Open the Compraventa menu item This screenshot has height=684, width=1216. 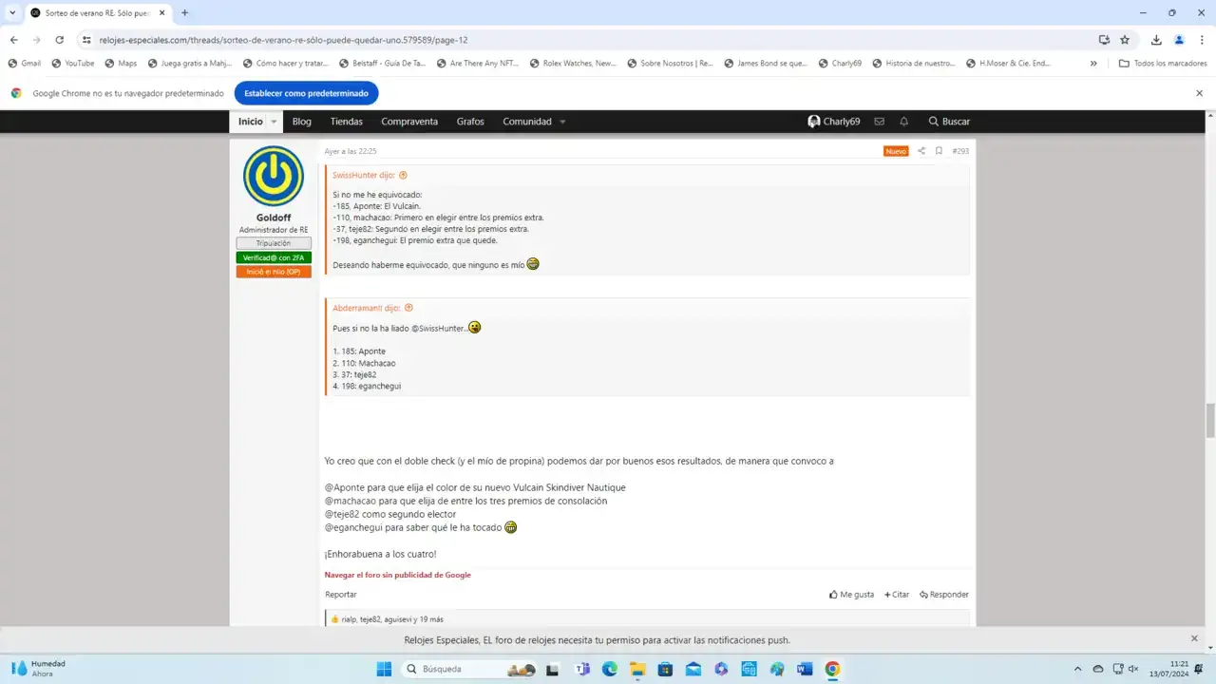[x=409, y=122]
